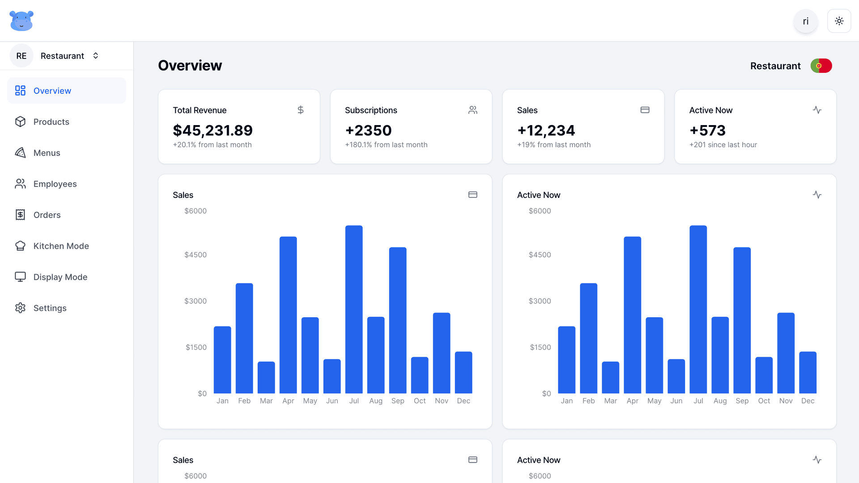Click the Orders receipt icon
This screenshot has width=859, height=483.
coord(20,215)
